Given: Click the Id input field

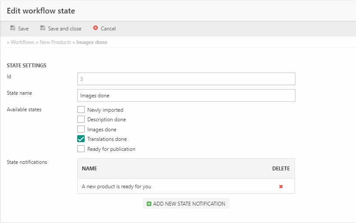Looking at the screenshot, I should pyautogui.click(x=186, y=79).
